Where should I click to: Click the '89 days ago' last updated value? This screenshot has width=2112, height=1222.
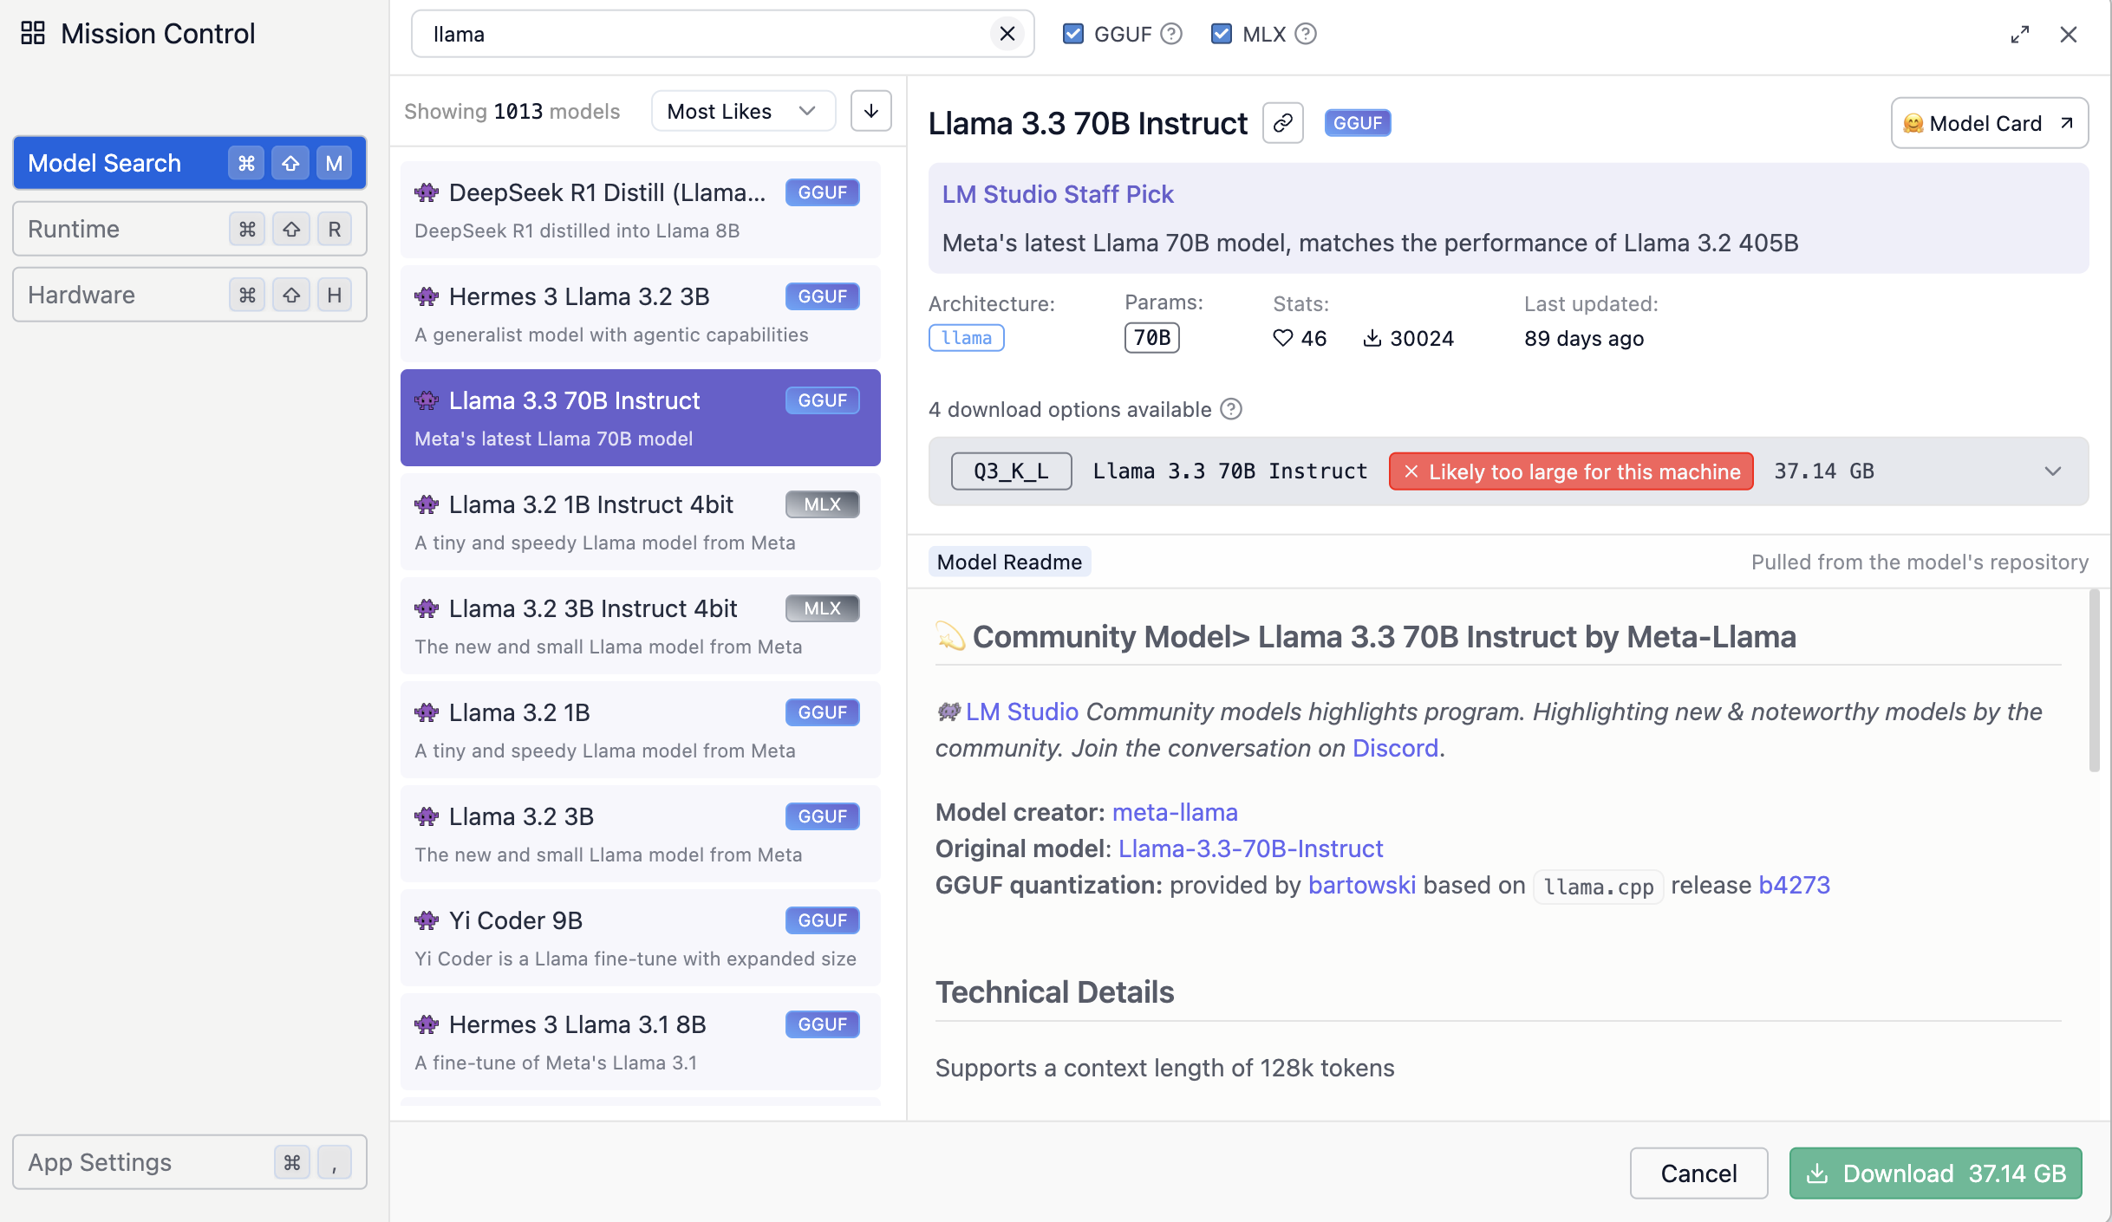(x=1584, y=338)
